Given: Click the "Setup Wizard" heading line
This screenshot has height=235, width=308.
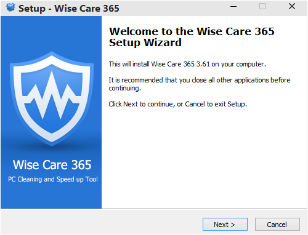Looking at the screenshot, I should [145, 42].
